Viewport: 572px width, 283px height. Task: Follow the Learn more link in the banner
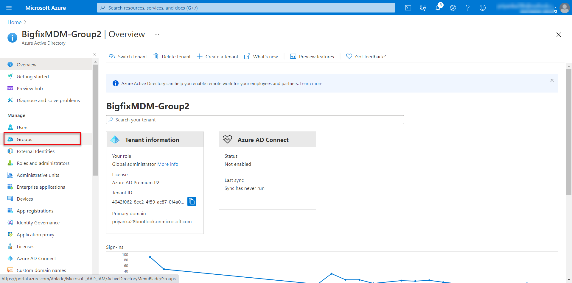pos(311,84)
